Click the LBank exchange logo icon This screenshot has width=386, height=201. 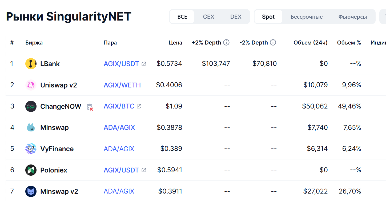pyautogui.click(x=31, y=64)
